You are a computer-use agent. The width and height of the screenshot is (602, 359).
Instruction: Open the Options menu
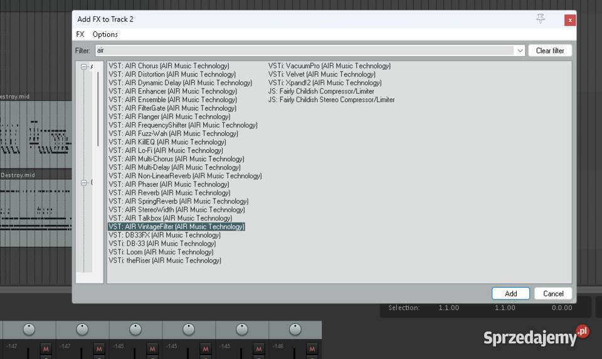(105, 34)
